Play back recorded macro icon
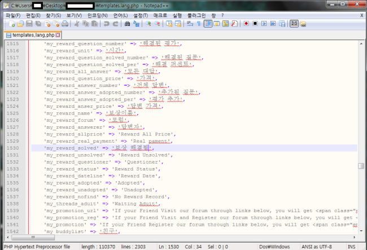Screen dimensions: 367x250 (x=264, y=24)
